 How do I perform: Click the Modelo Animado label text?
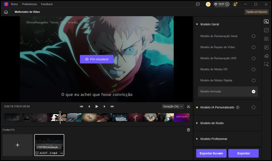pos(211,92)
